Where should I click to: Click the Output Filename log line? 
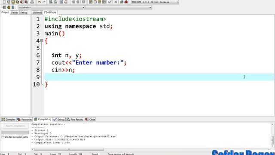click(x=73, y=136)
